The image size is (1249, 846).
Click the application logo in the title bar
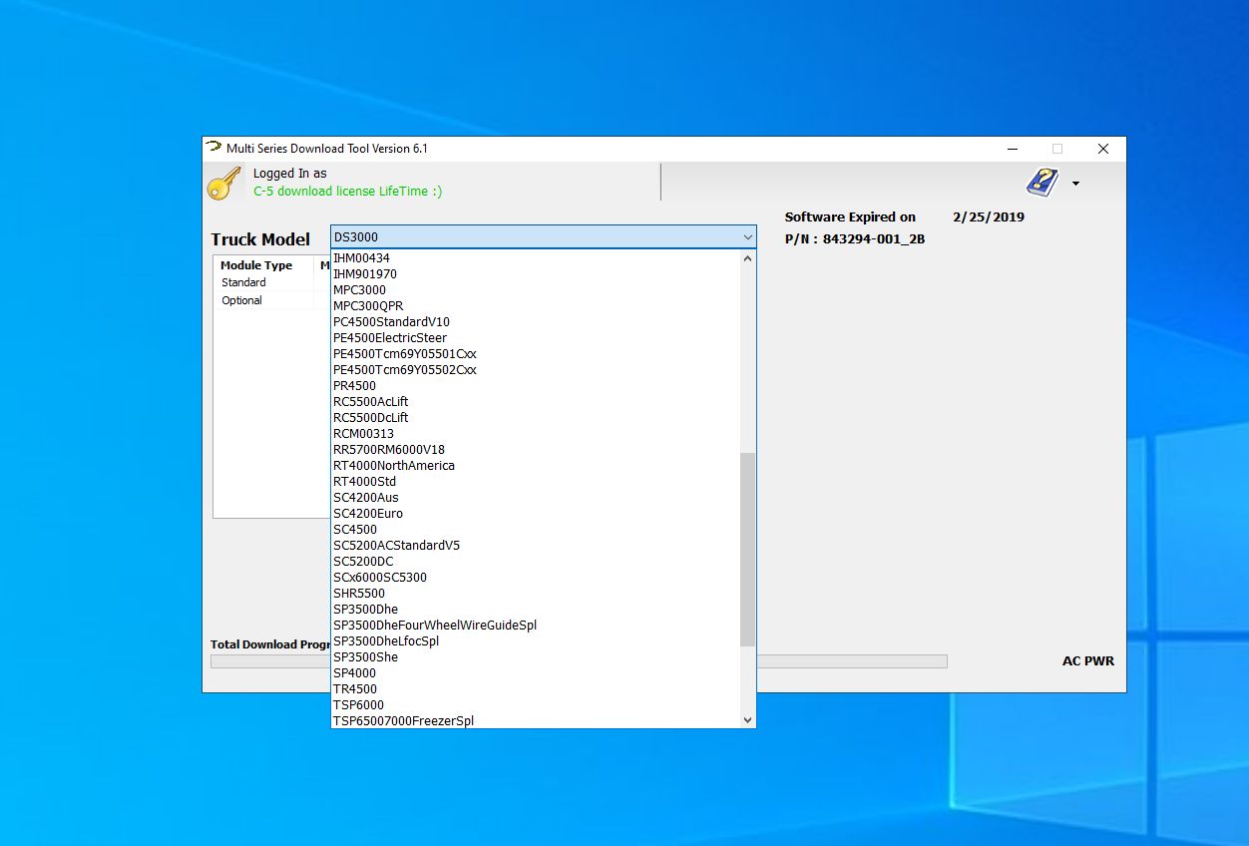coord(213,147)
